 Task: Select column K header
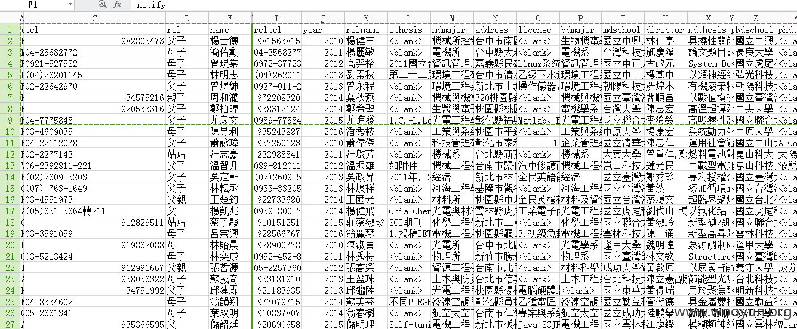(x=366, y=19)
